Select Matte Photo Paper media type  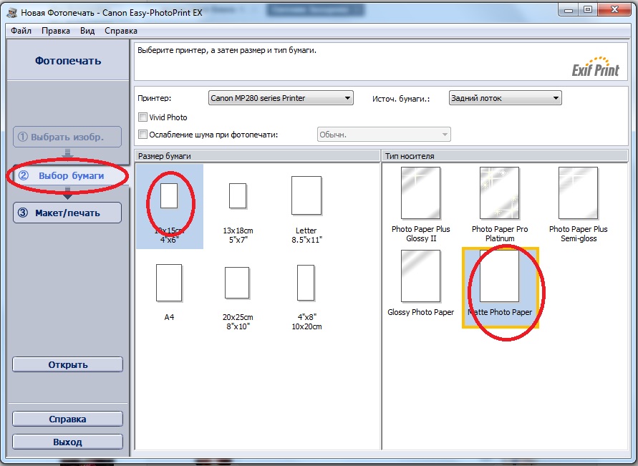pos(500,276)
